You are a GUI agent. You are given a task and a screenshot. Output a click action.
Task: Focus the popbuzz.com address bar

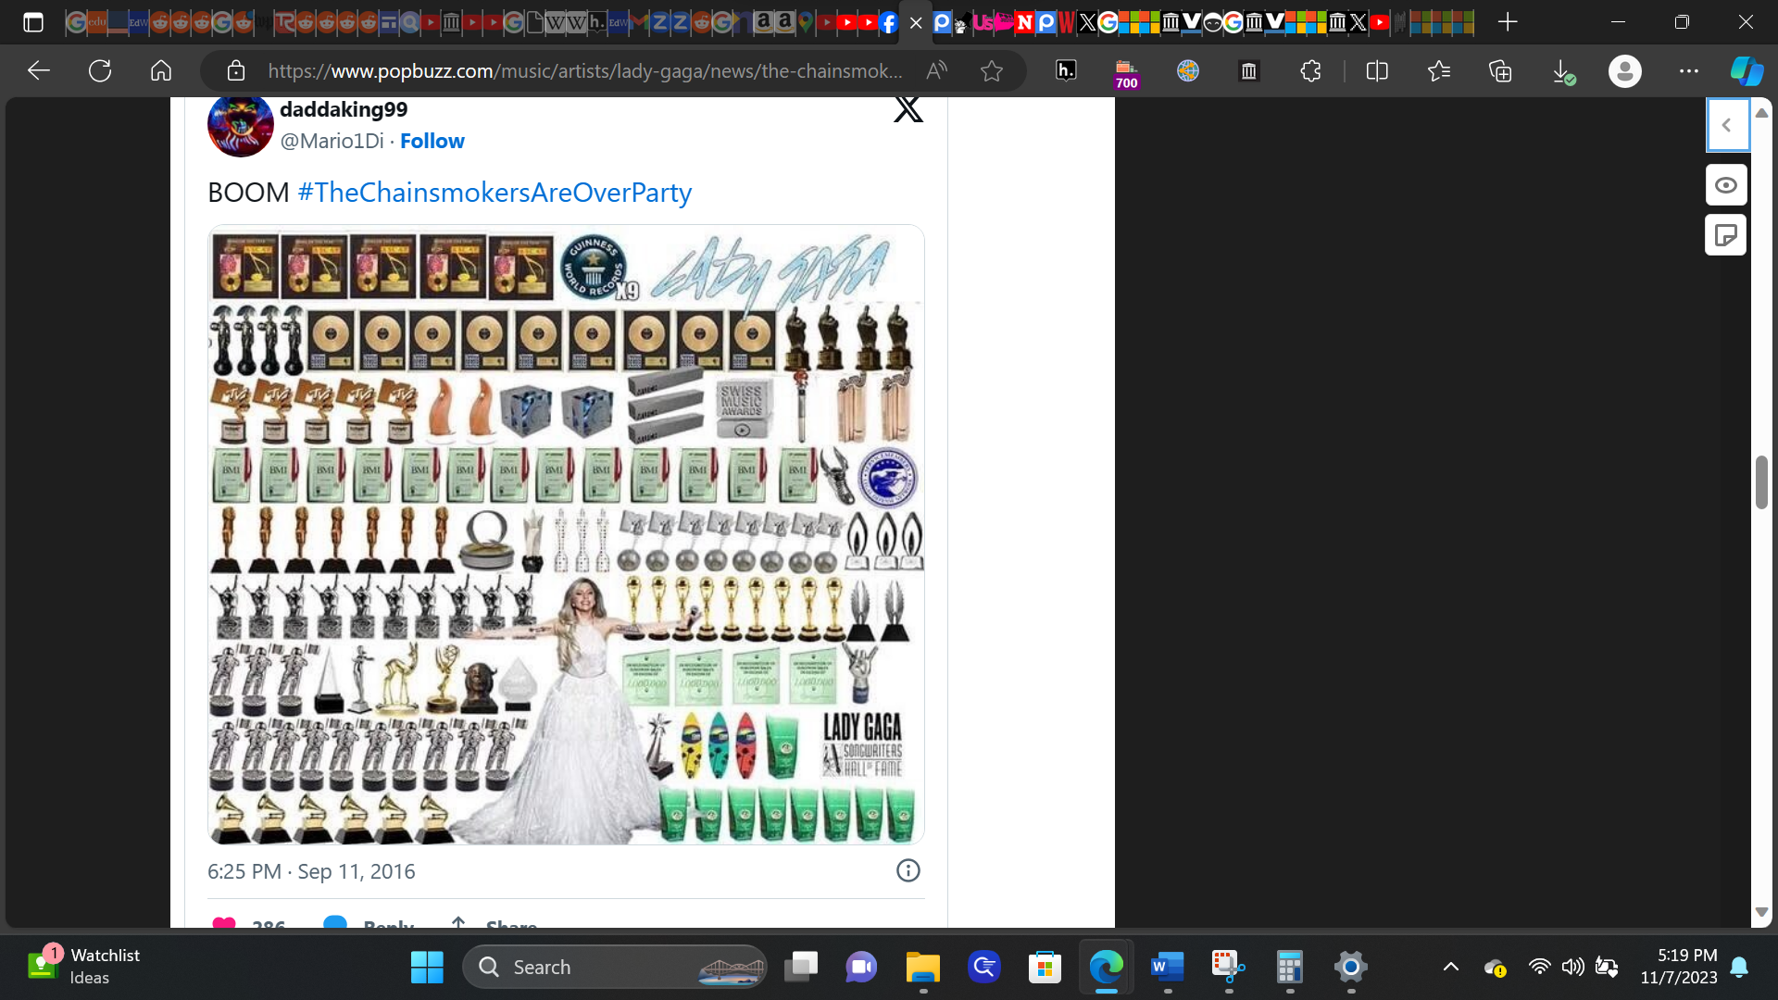[x=585, y=70]
